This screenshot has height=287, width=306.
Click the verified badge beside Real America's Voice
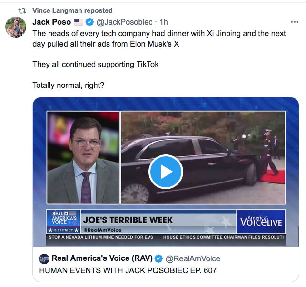coord(159,259)
